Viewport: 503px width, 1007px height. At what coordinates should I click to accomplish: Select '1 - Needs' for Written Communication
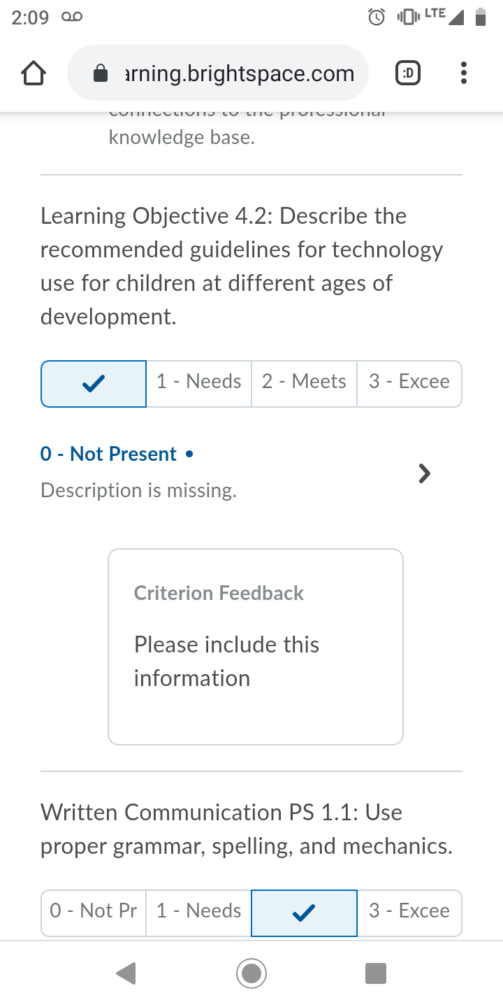[199, 913]
